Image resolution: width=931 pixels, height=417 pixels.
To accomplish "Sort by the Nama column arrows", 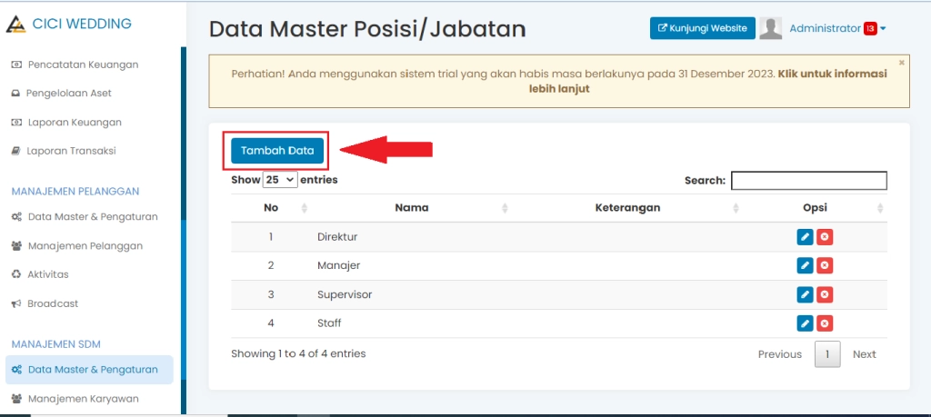I will pyautogui.click(x=505, y=208).
